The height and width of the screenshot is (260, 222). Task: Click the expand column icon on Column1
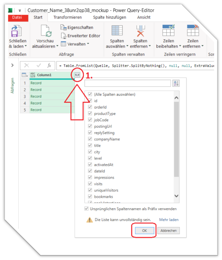pos(77,75)
